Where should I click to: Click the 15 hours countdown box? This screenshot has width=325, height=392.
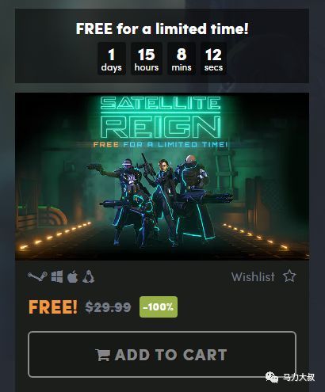[147, 59]
